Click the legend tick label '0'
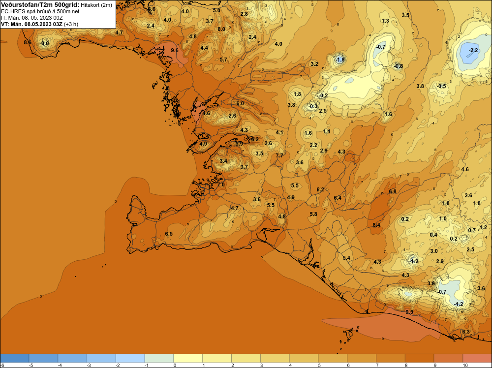 click(175, 365)
